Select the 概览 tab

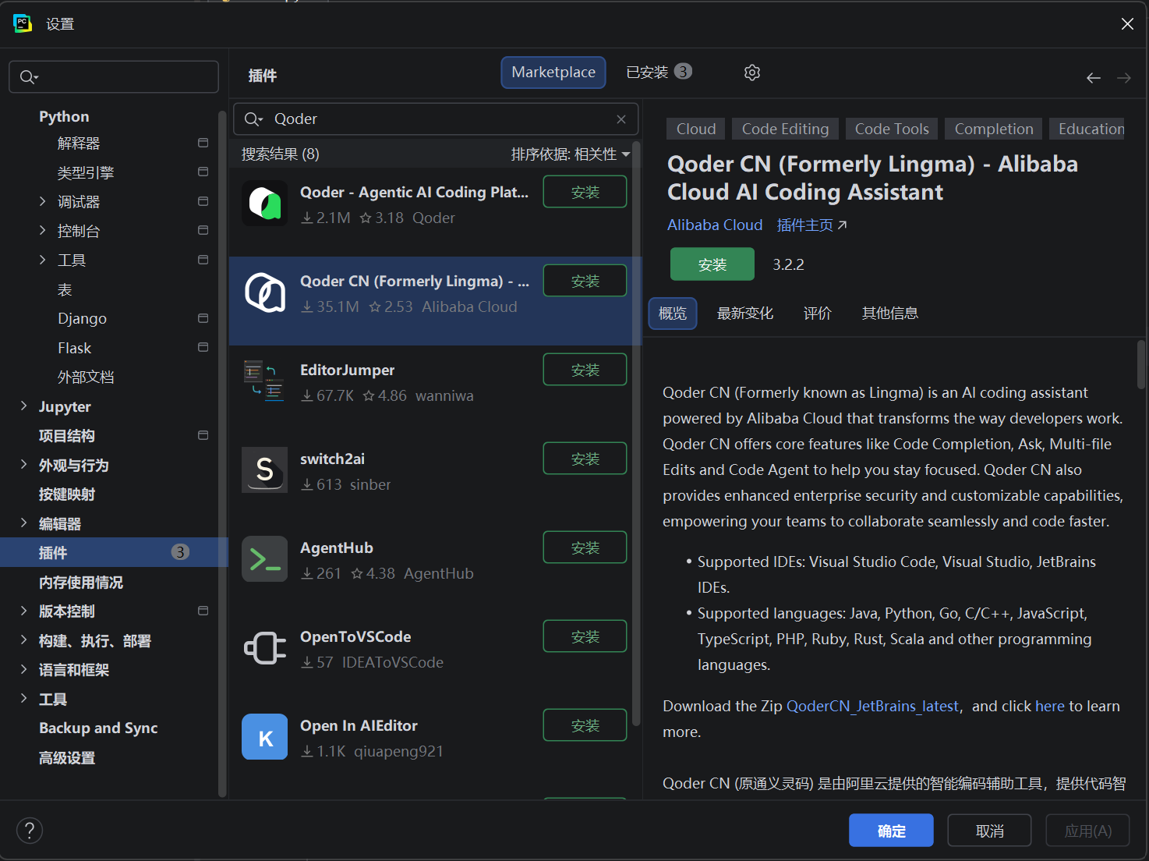(673, 314)
